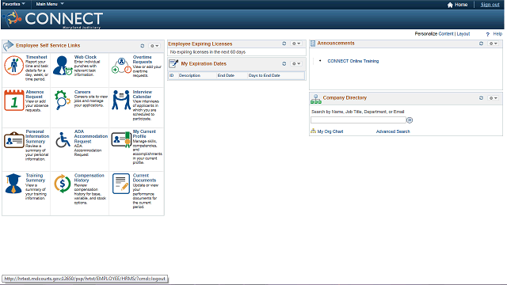This screenshot has width=507, height=285.
Task: Open the Compensation History dollar icon
Action: pyautogui.click(x=63, y=184)
